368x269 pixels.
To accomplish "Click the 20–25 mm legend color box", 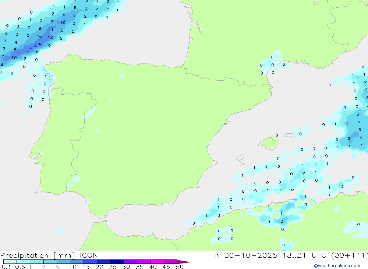I will pos(104,262).
